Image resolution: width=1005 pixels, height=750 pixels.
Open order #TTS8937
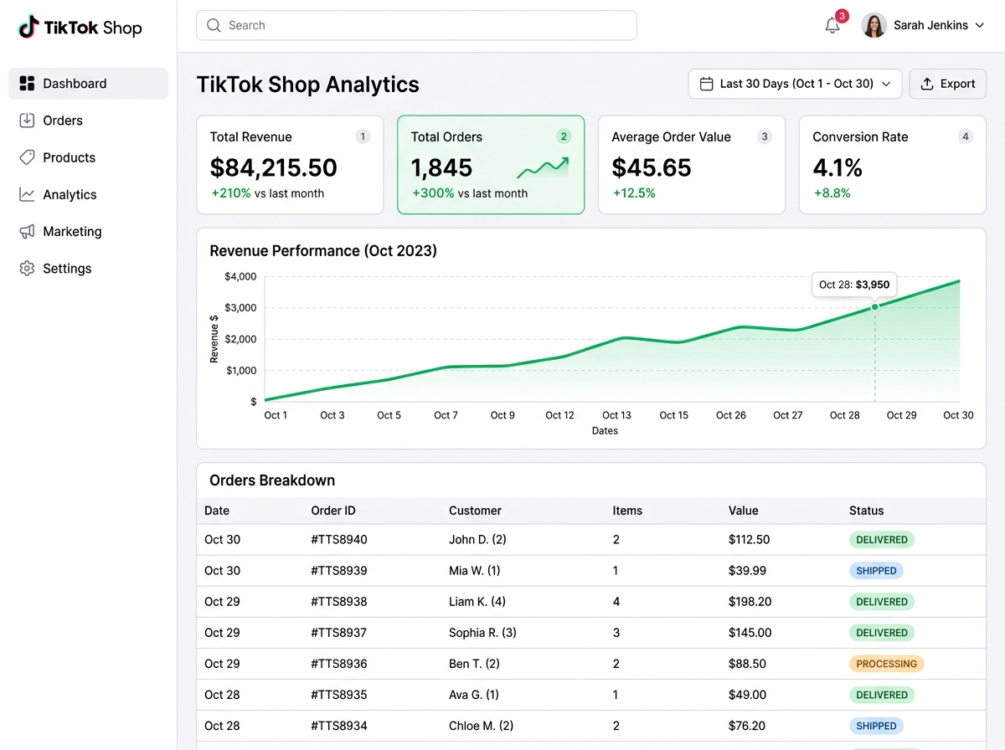click(x=339, y=633)
